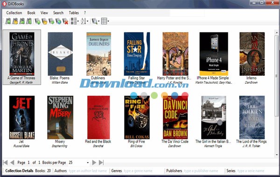Select the Jet book cover
Image resolution: width=280 pixels, height=177 pixels.
coord(22,118)
